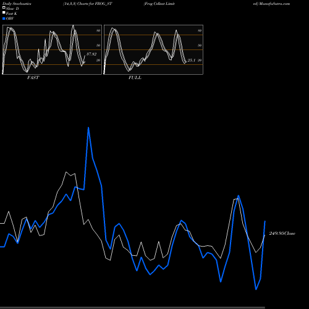Click the 80 level label in the FAST chart

(x=98, y=30)
